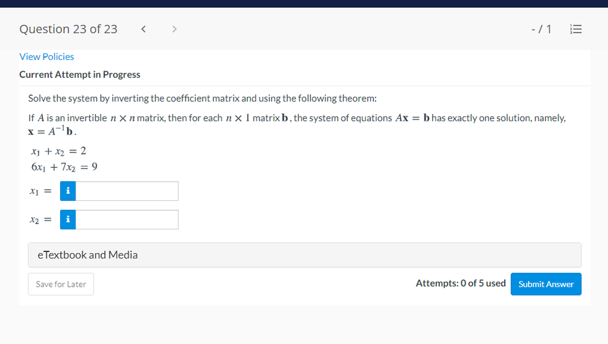Click the score display showing - / 1
608x344 pixels.
pyautogui.click(x=541, y=29)
